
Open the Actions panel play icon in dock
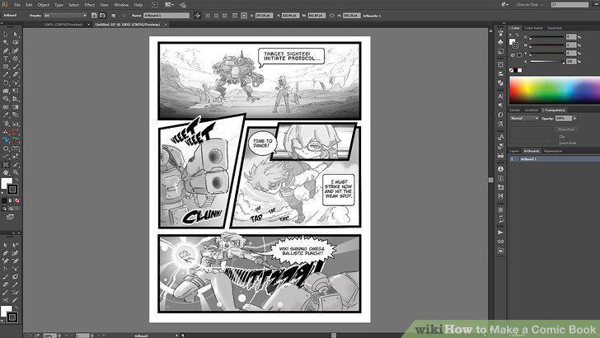click(x=500, y=232)
